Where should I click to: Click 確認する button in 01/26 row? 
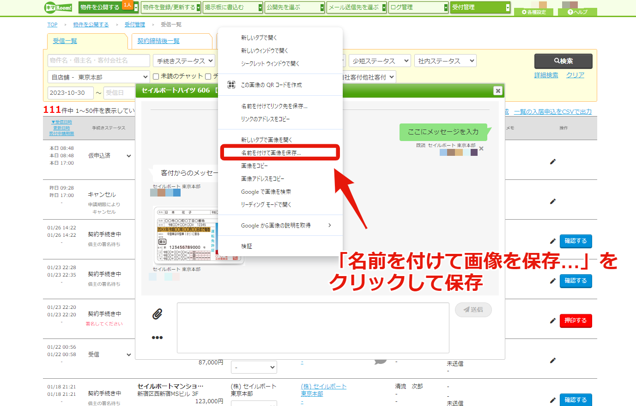click(575, 241)
